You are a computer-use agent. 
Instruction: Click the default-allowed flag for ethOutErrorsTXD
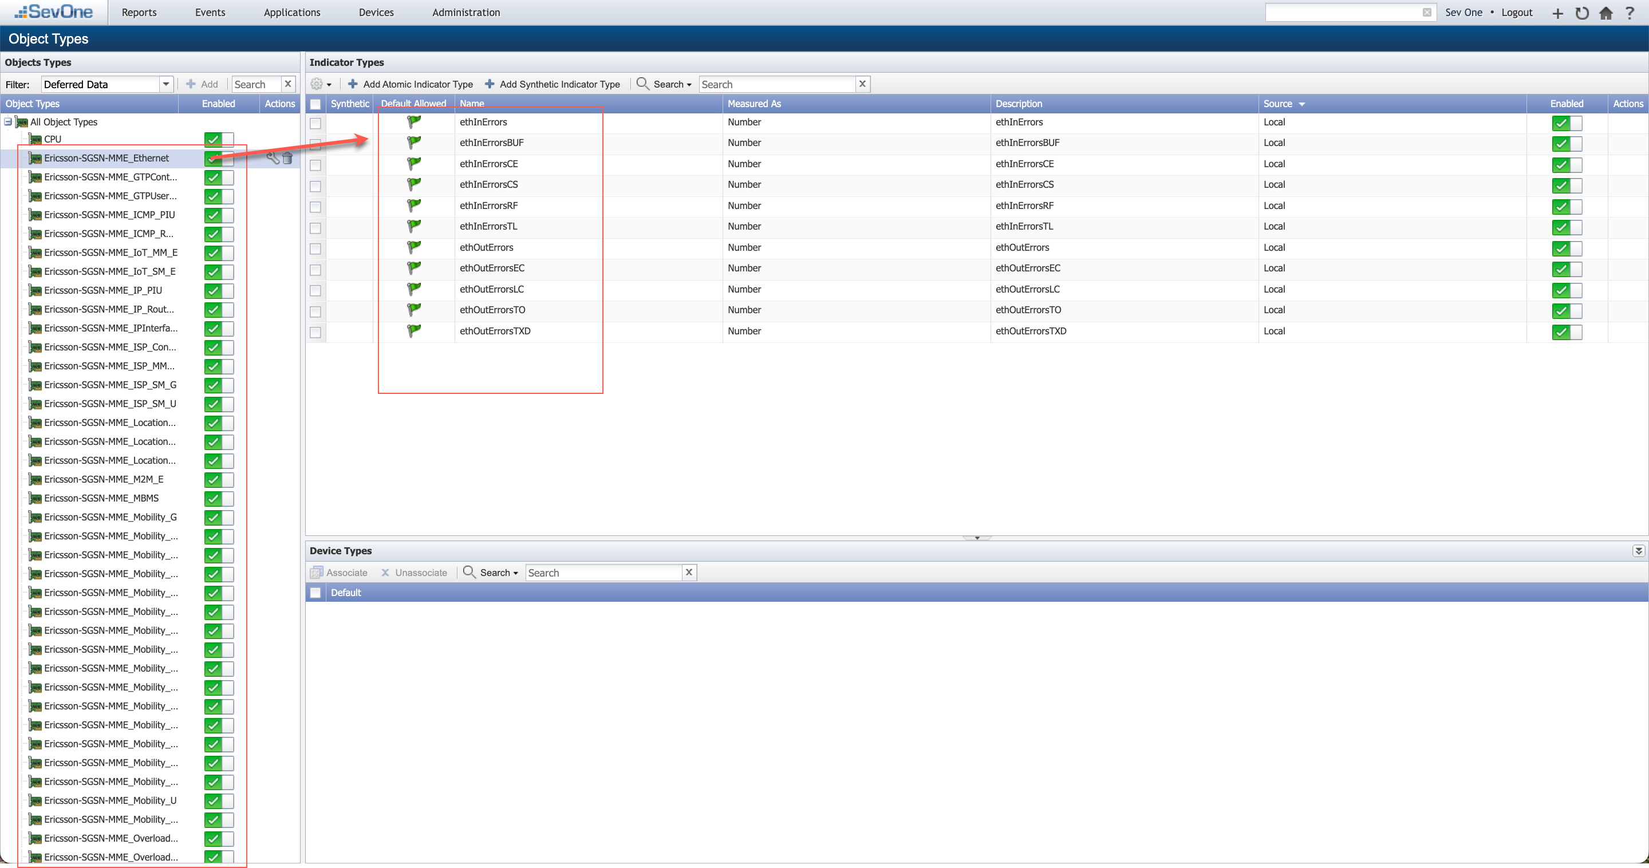click(414, 331)
